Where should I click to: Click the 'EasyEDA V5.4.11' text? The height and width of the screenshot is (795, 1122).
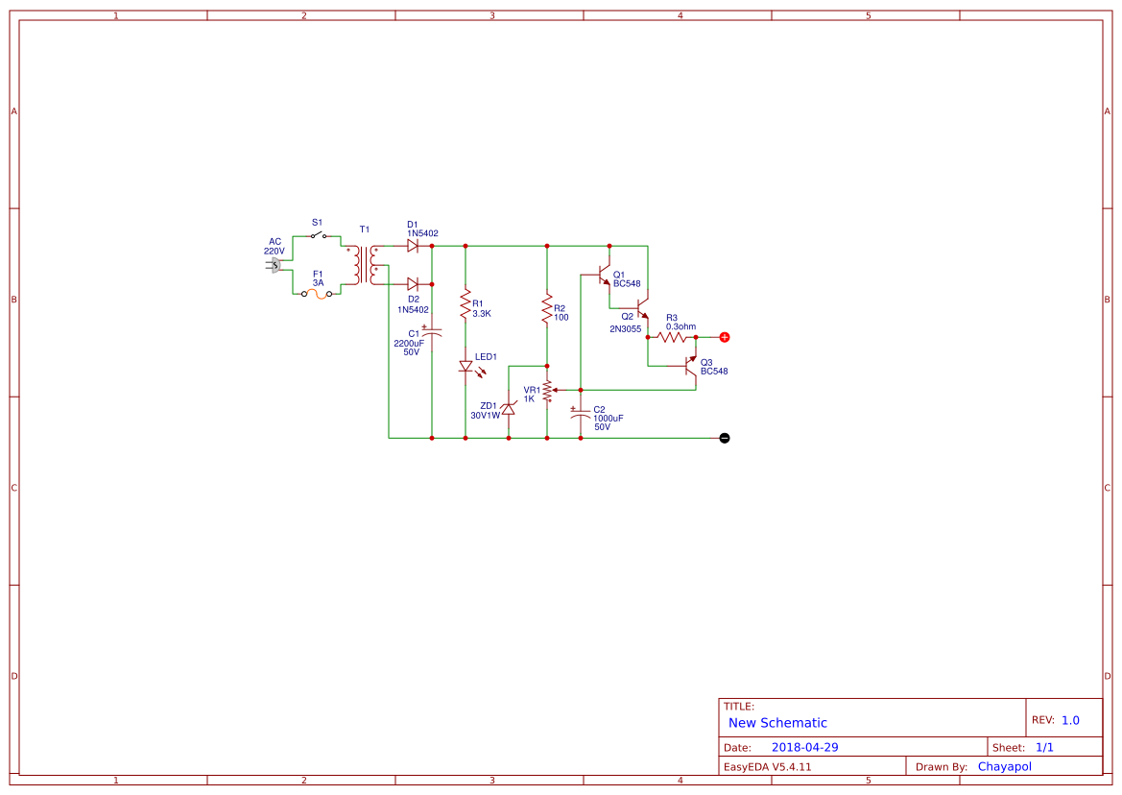click(x=767, y=766)
